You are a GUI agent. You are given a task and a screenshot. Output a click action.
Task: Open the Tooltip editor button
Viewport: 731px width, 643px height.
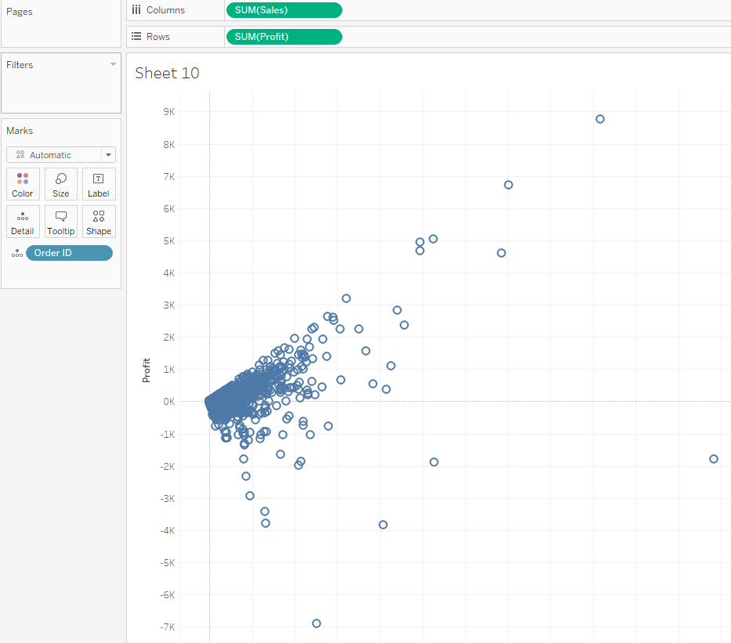[61, 222]
